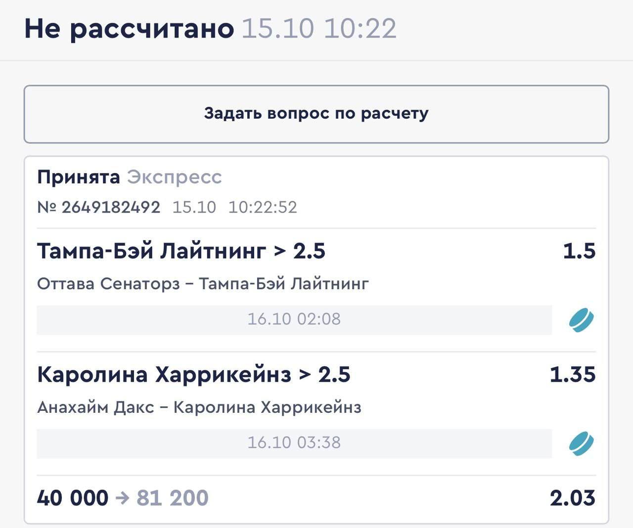Open the "Анахайм Дакс – Каролина Харрикейнз" match

coord(199,407)
